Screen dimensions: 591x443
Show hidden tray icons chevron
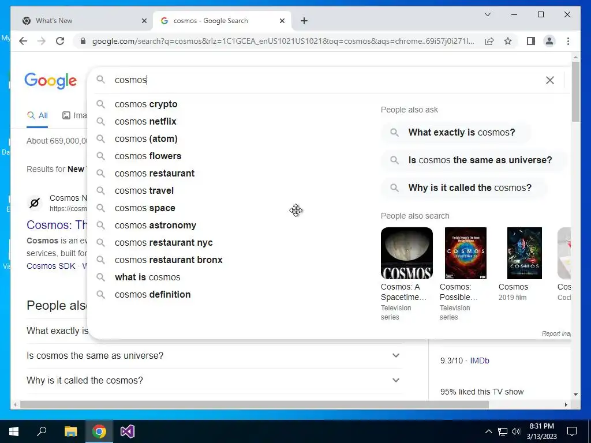point(488,431)
